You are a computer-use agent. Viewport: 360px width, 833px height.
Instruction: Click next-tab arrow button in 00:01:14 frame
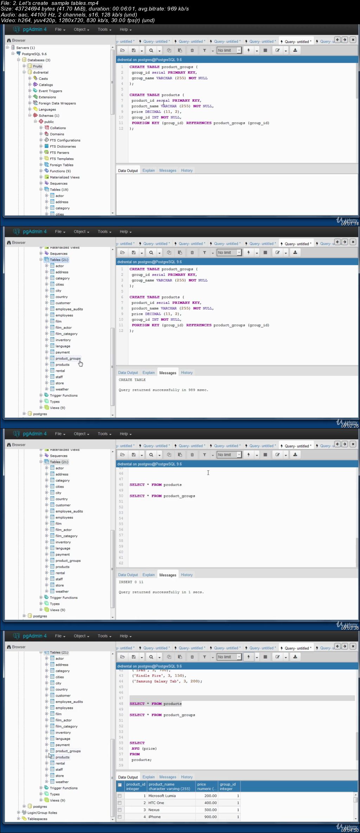pos(345,40)
